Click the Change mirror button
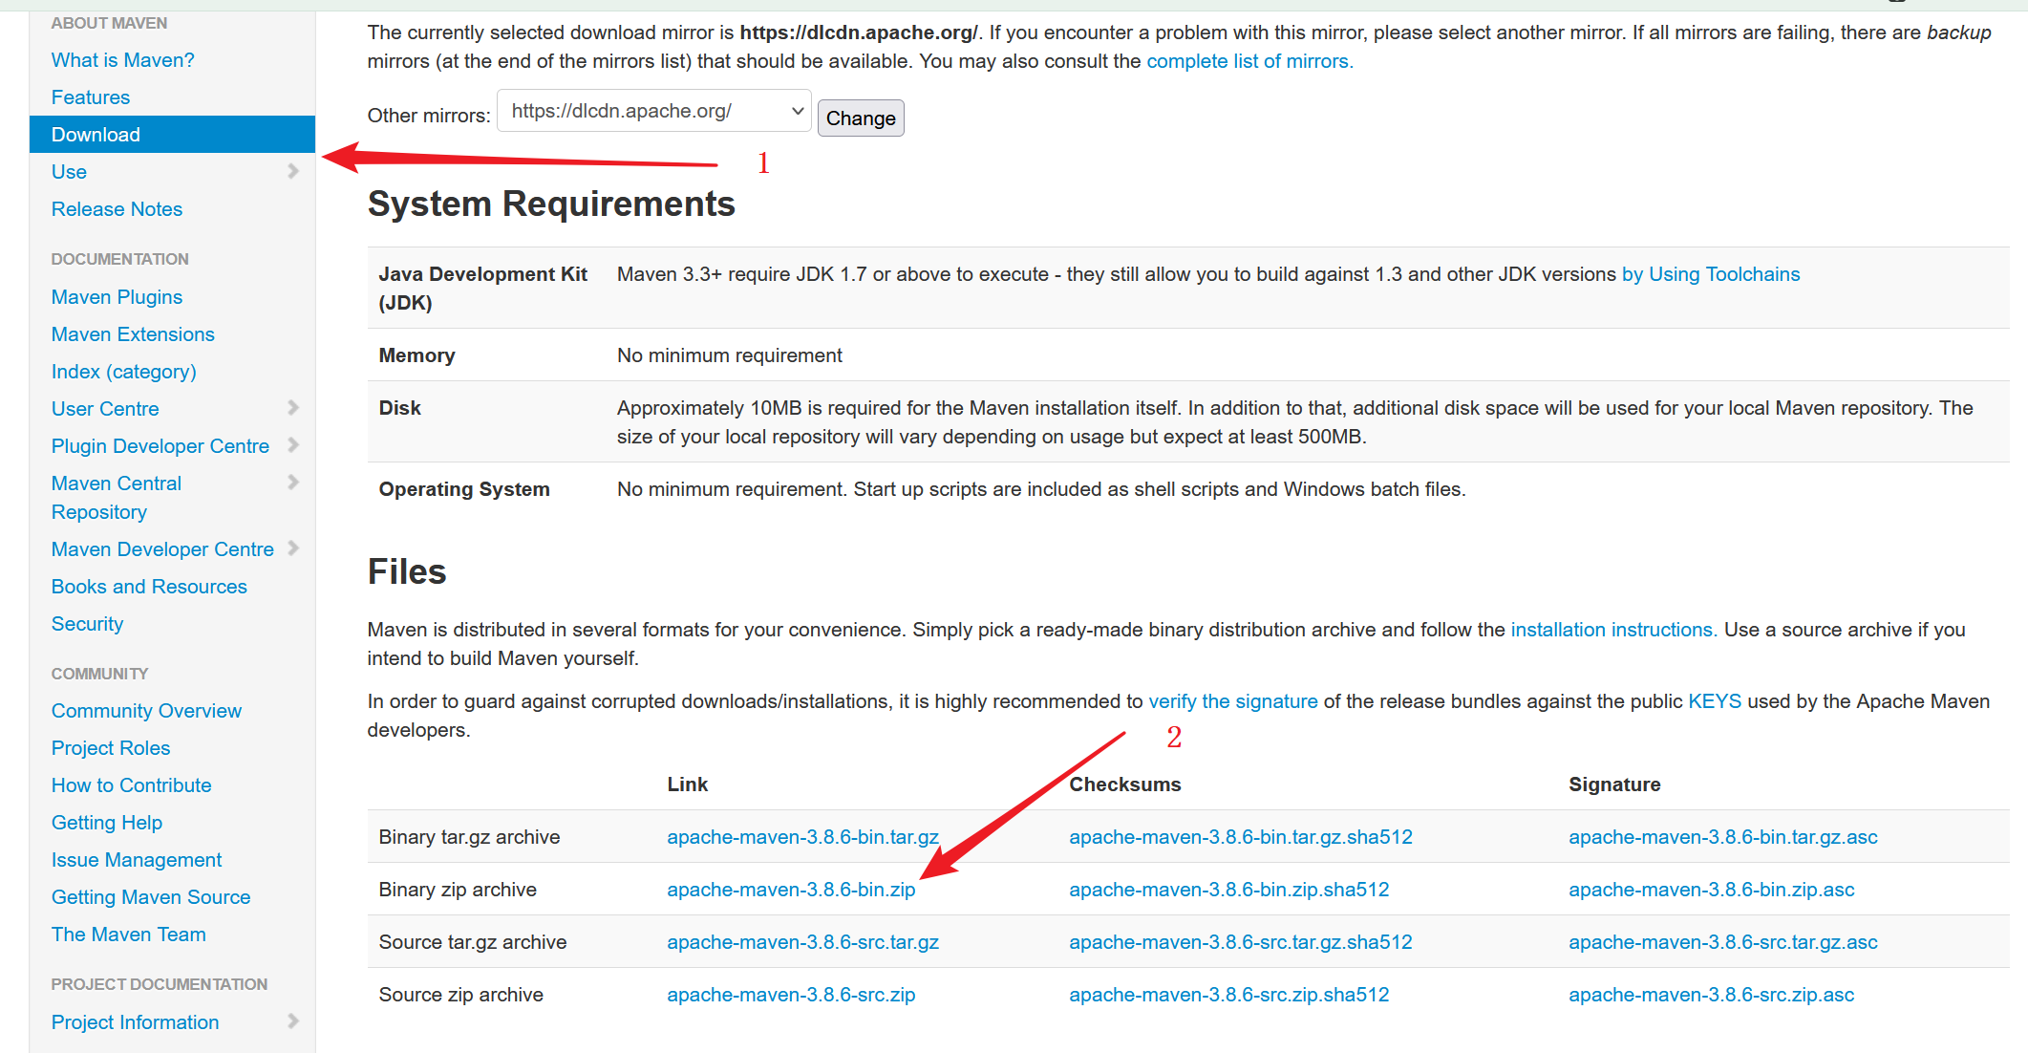The width and height of the screenshot is (2028, 1053). tap(861, 118)
